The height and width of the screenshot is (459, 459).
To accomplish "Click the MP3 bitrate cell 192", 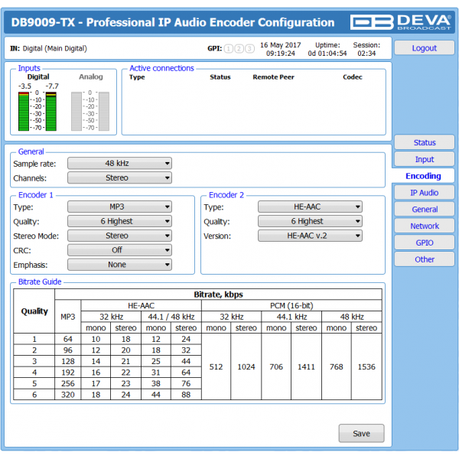I will pyautogui.click(x=68, y=373).
